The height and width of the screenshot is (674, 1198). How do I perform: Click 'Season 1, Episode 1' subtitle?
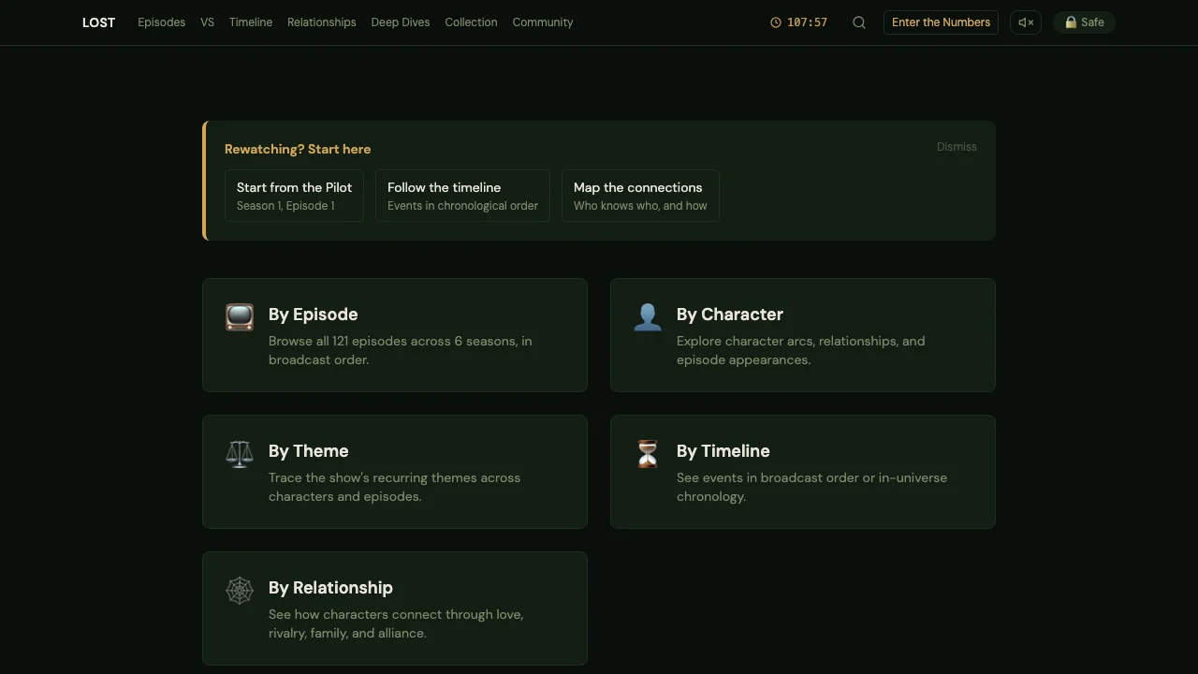pos(285,206)
